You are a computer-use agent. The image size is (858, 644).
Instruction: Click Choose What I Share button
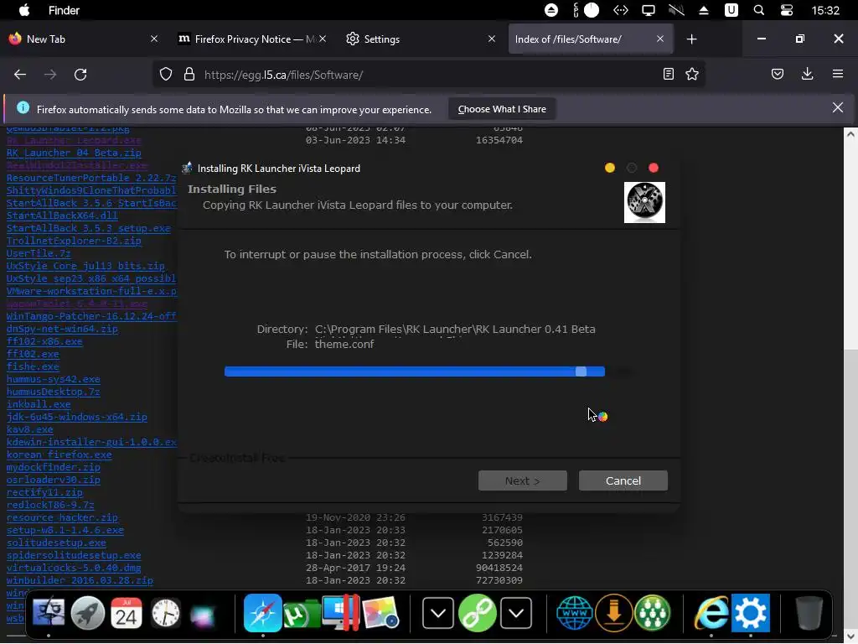(502, 109)
